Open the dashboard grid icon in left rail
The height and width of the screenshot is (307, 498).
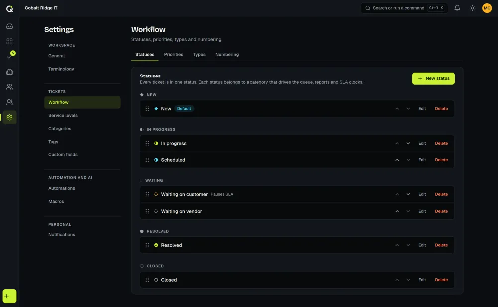tap(9, 42)
